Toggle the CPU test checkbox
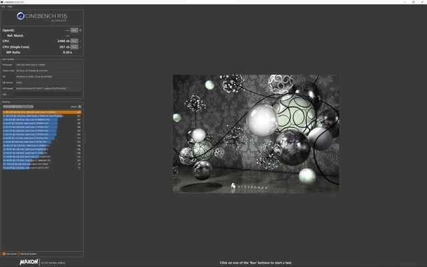Image resolution: width=427 pixels, height=267 pixels. pyautogui.click(x=81, y=41)
